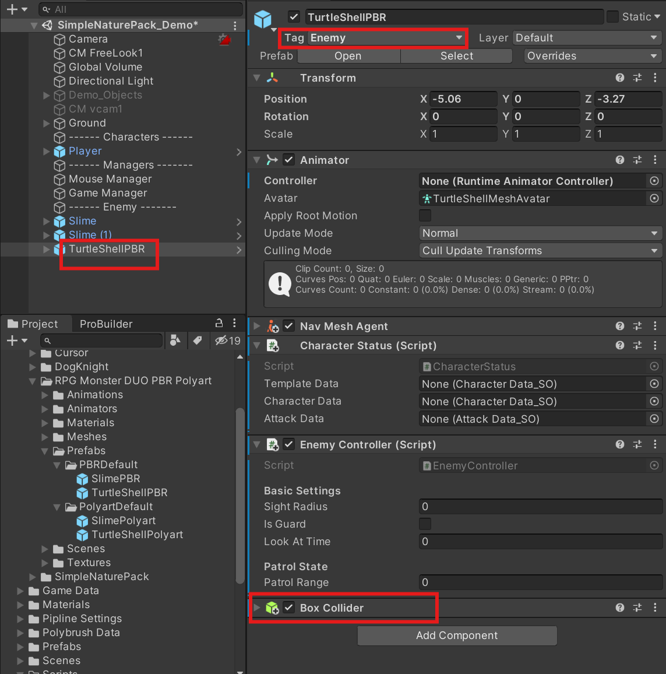Click the prefab Open button

pos(348,56)
